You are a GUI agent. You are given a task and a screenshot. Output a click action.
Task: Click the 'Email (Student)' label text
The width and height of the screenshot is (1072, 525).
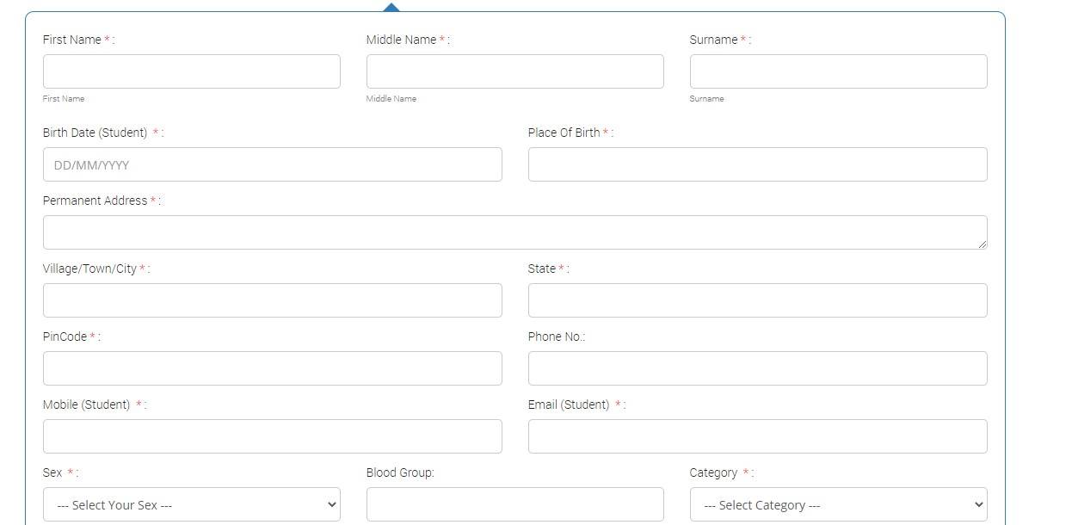click(568, 405)
